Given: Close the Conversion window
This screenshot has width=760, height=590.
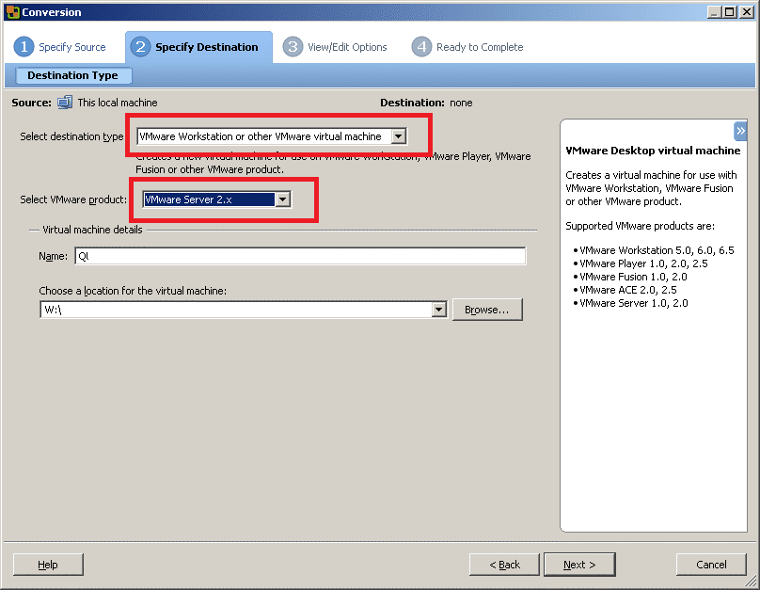Looking at the screenshot, I should tap(747, 12).
